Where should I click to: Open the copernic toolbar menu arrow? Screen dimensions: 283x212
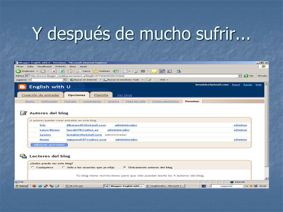(x=29, y=80)
